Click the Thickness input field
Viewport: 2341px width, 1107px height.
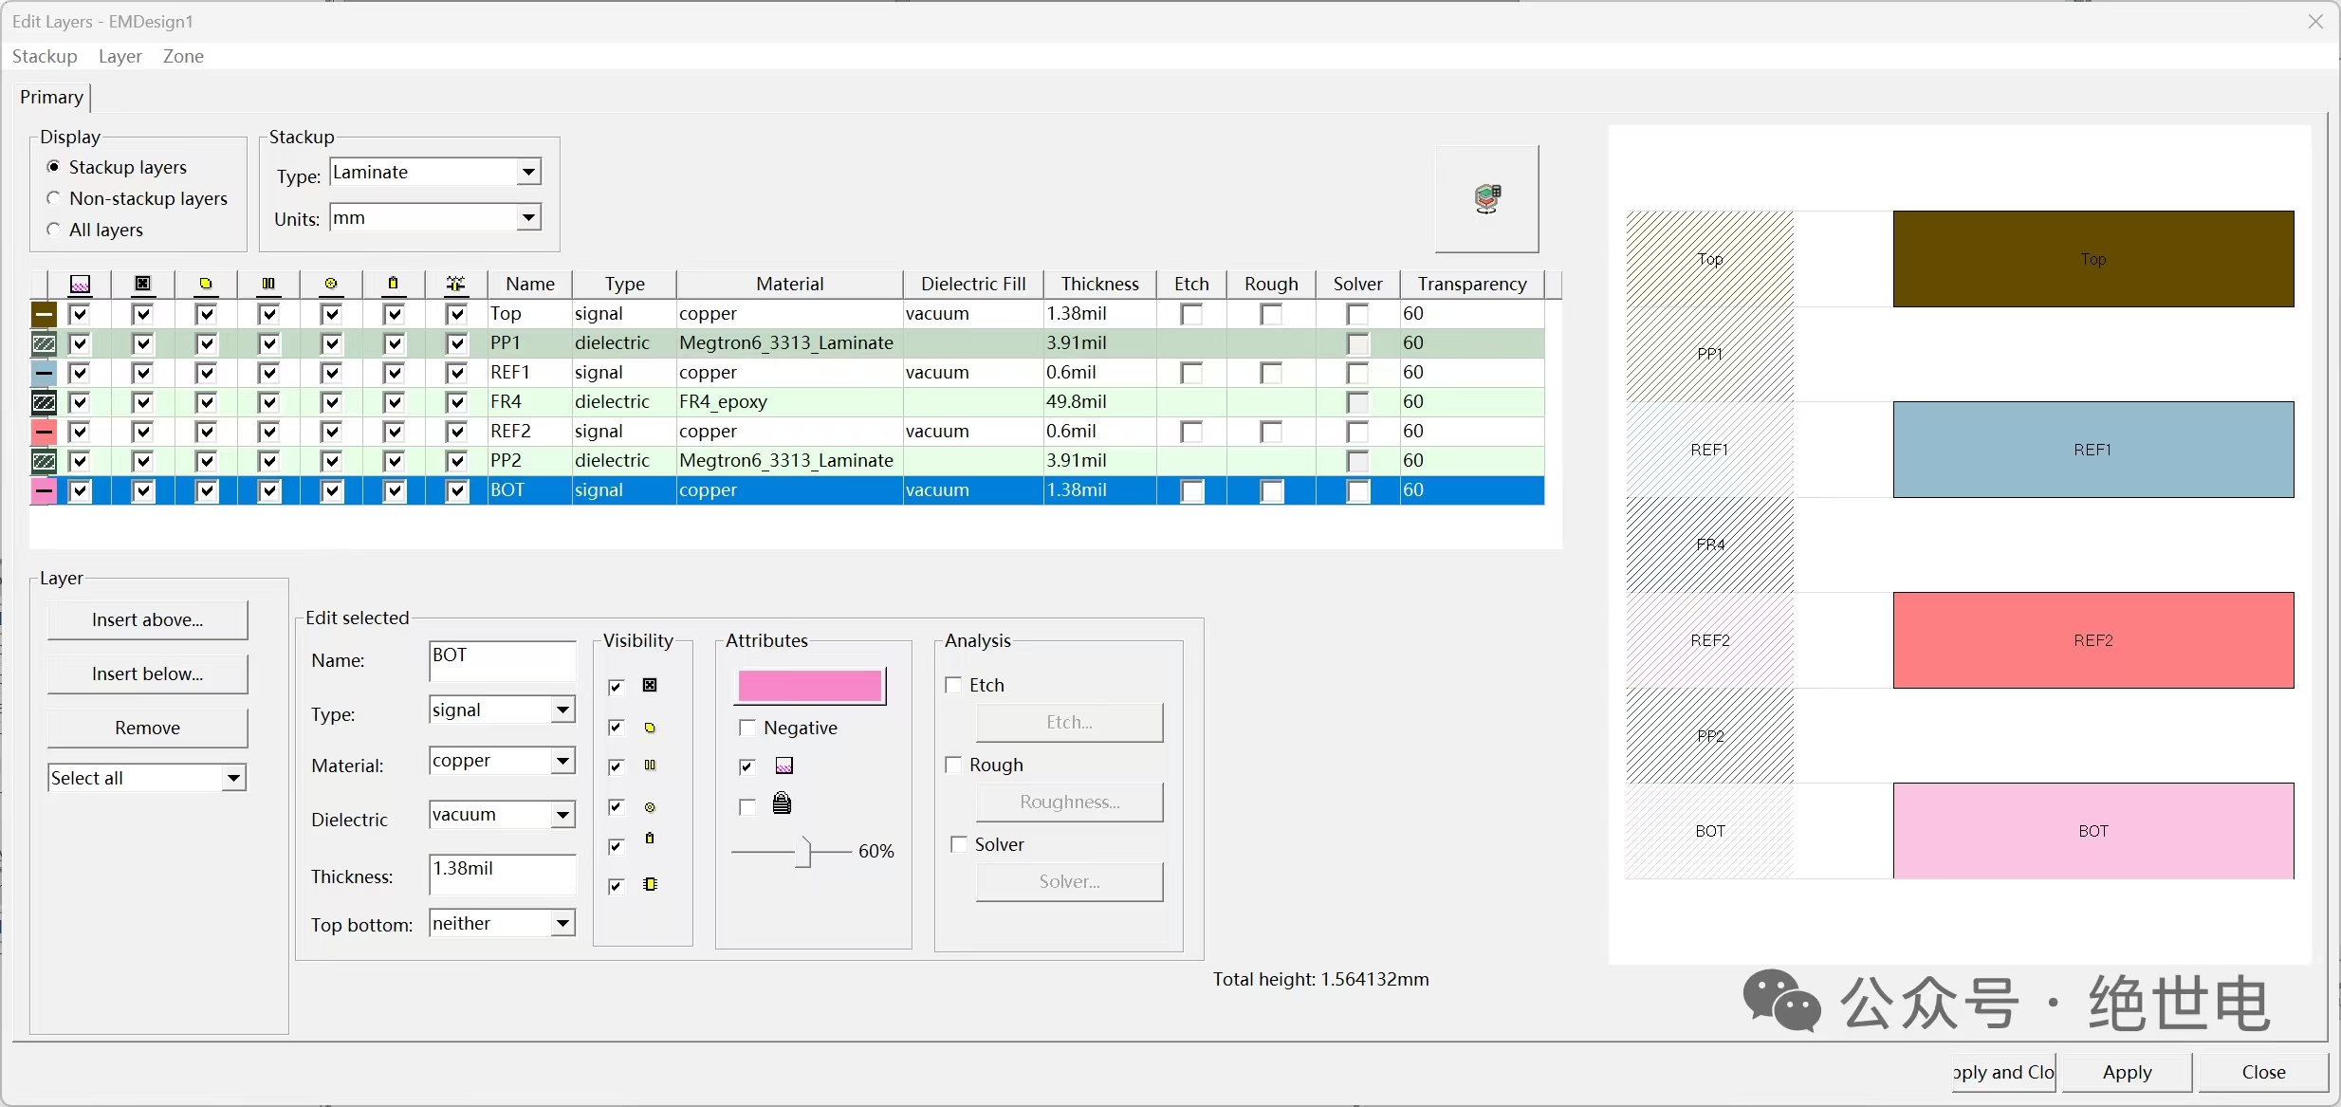click(x=502, y=874)
